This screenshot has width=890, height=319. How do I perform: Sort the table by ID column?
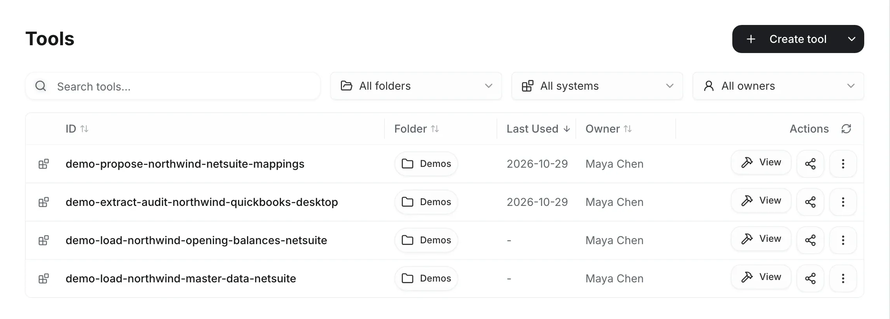(77, 129)
